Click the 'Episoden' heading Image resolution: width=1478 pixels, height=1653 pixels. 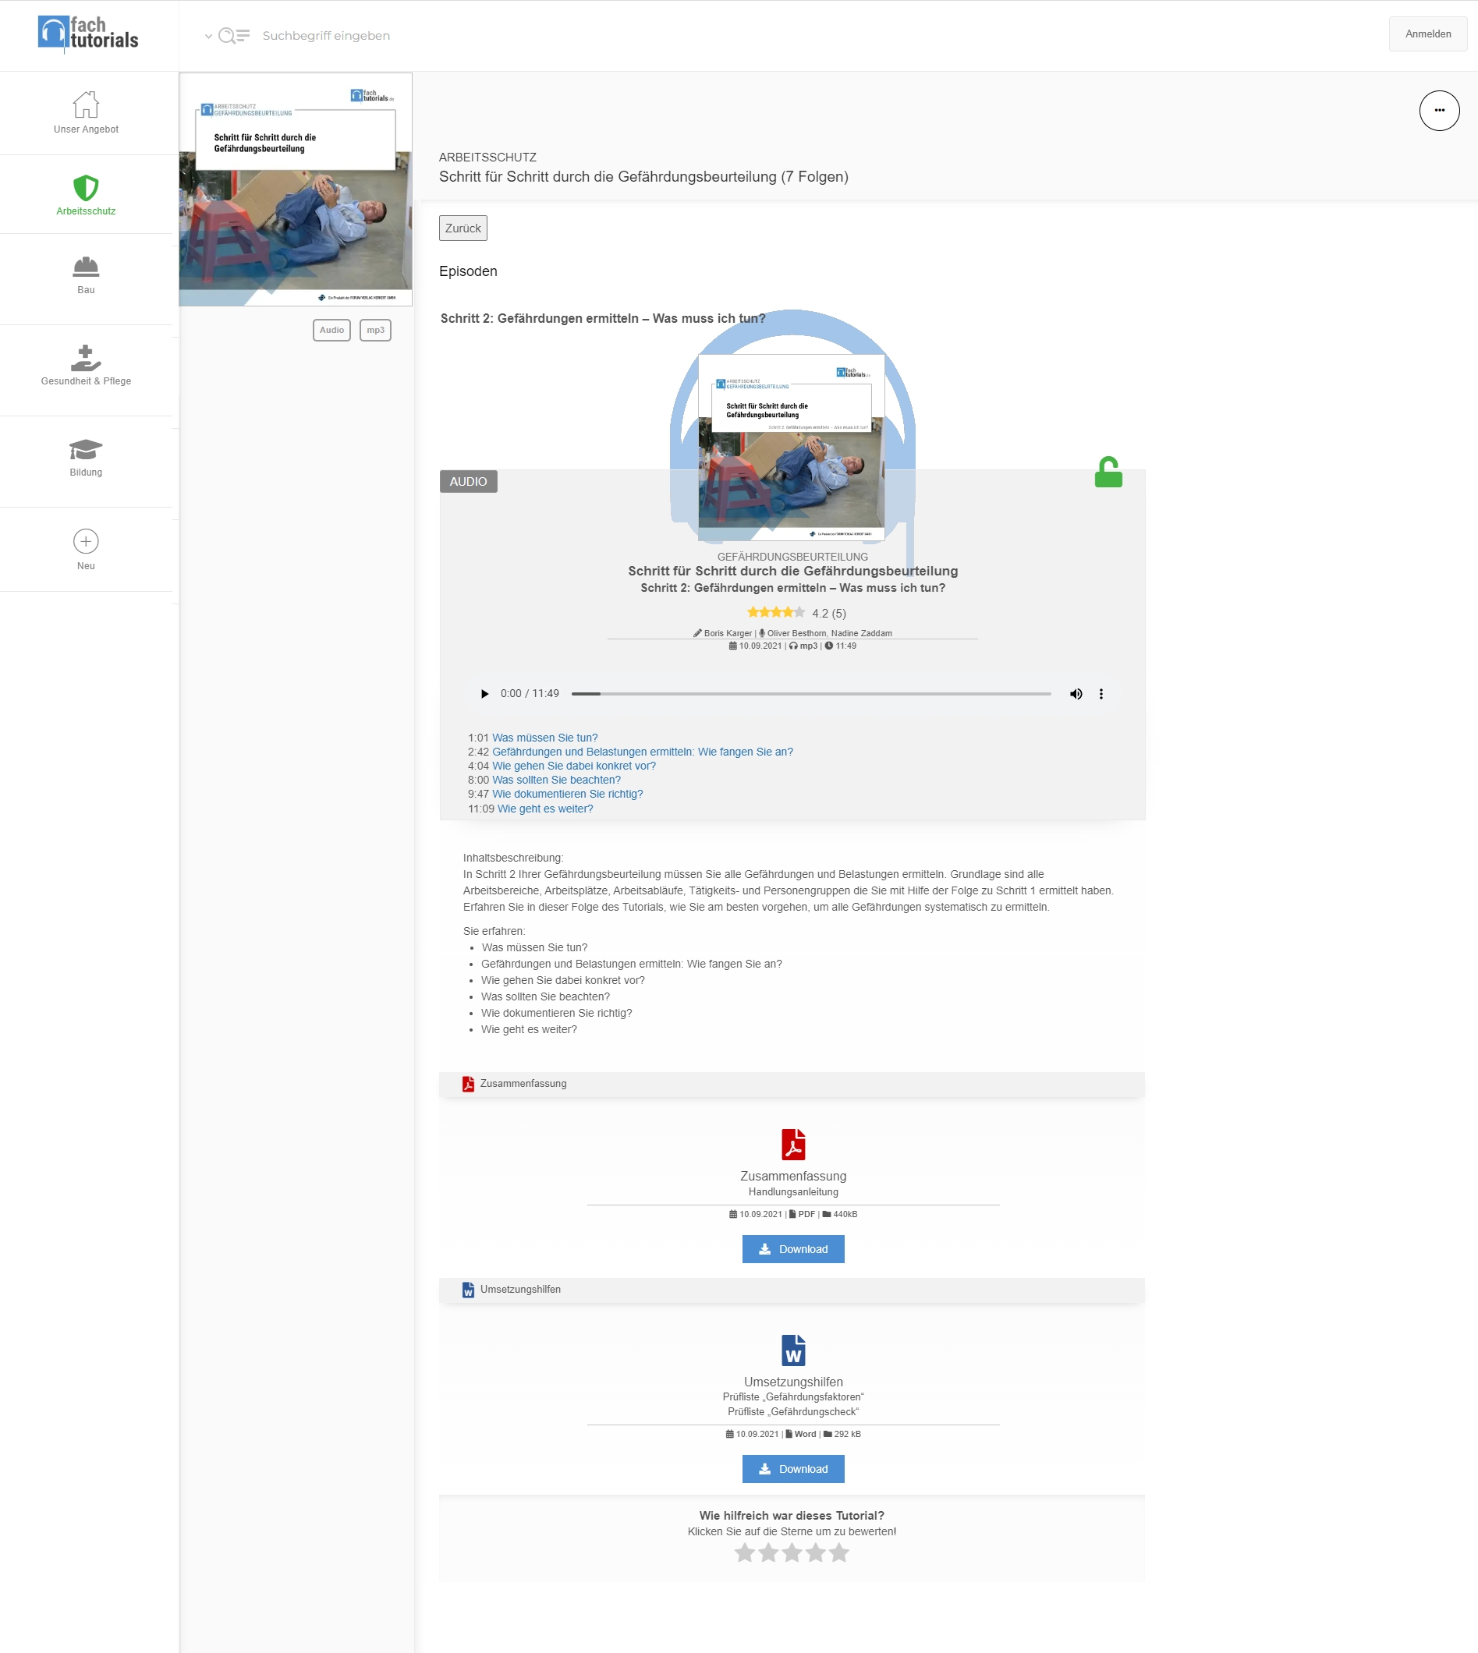(468, 271)
